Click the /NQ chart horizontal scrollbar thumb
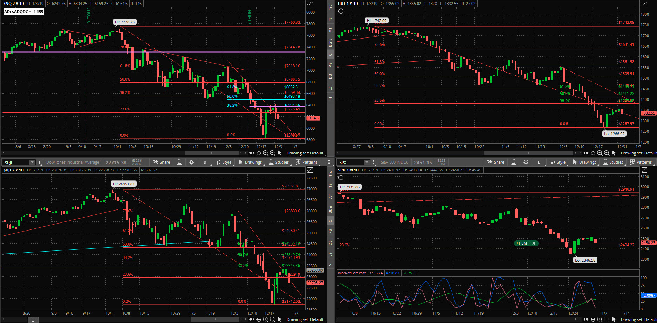657x323 pixels. 212,153
